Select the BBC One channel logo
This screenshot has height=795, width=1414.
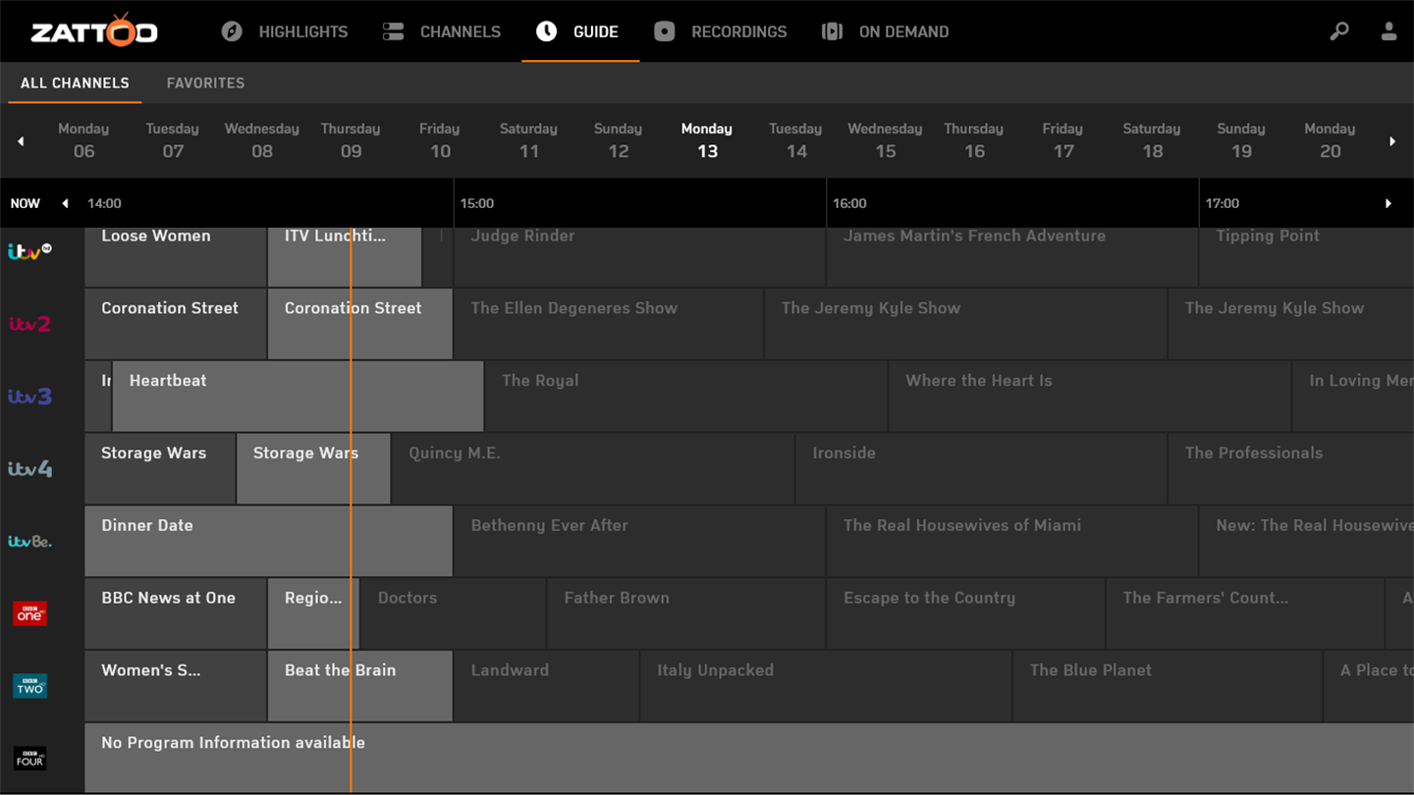(x=29, y=613)
